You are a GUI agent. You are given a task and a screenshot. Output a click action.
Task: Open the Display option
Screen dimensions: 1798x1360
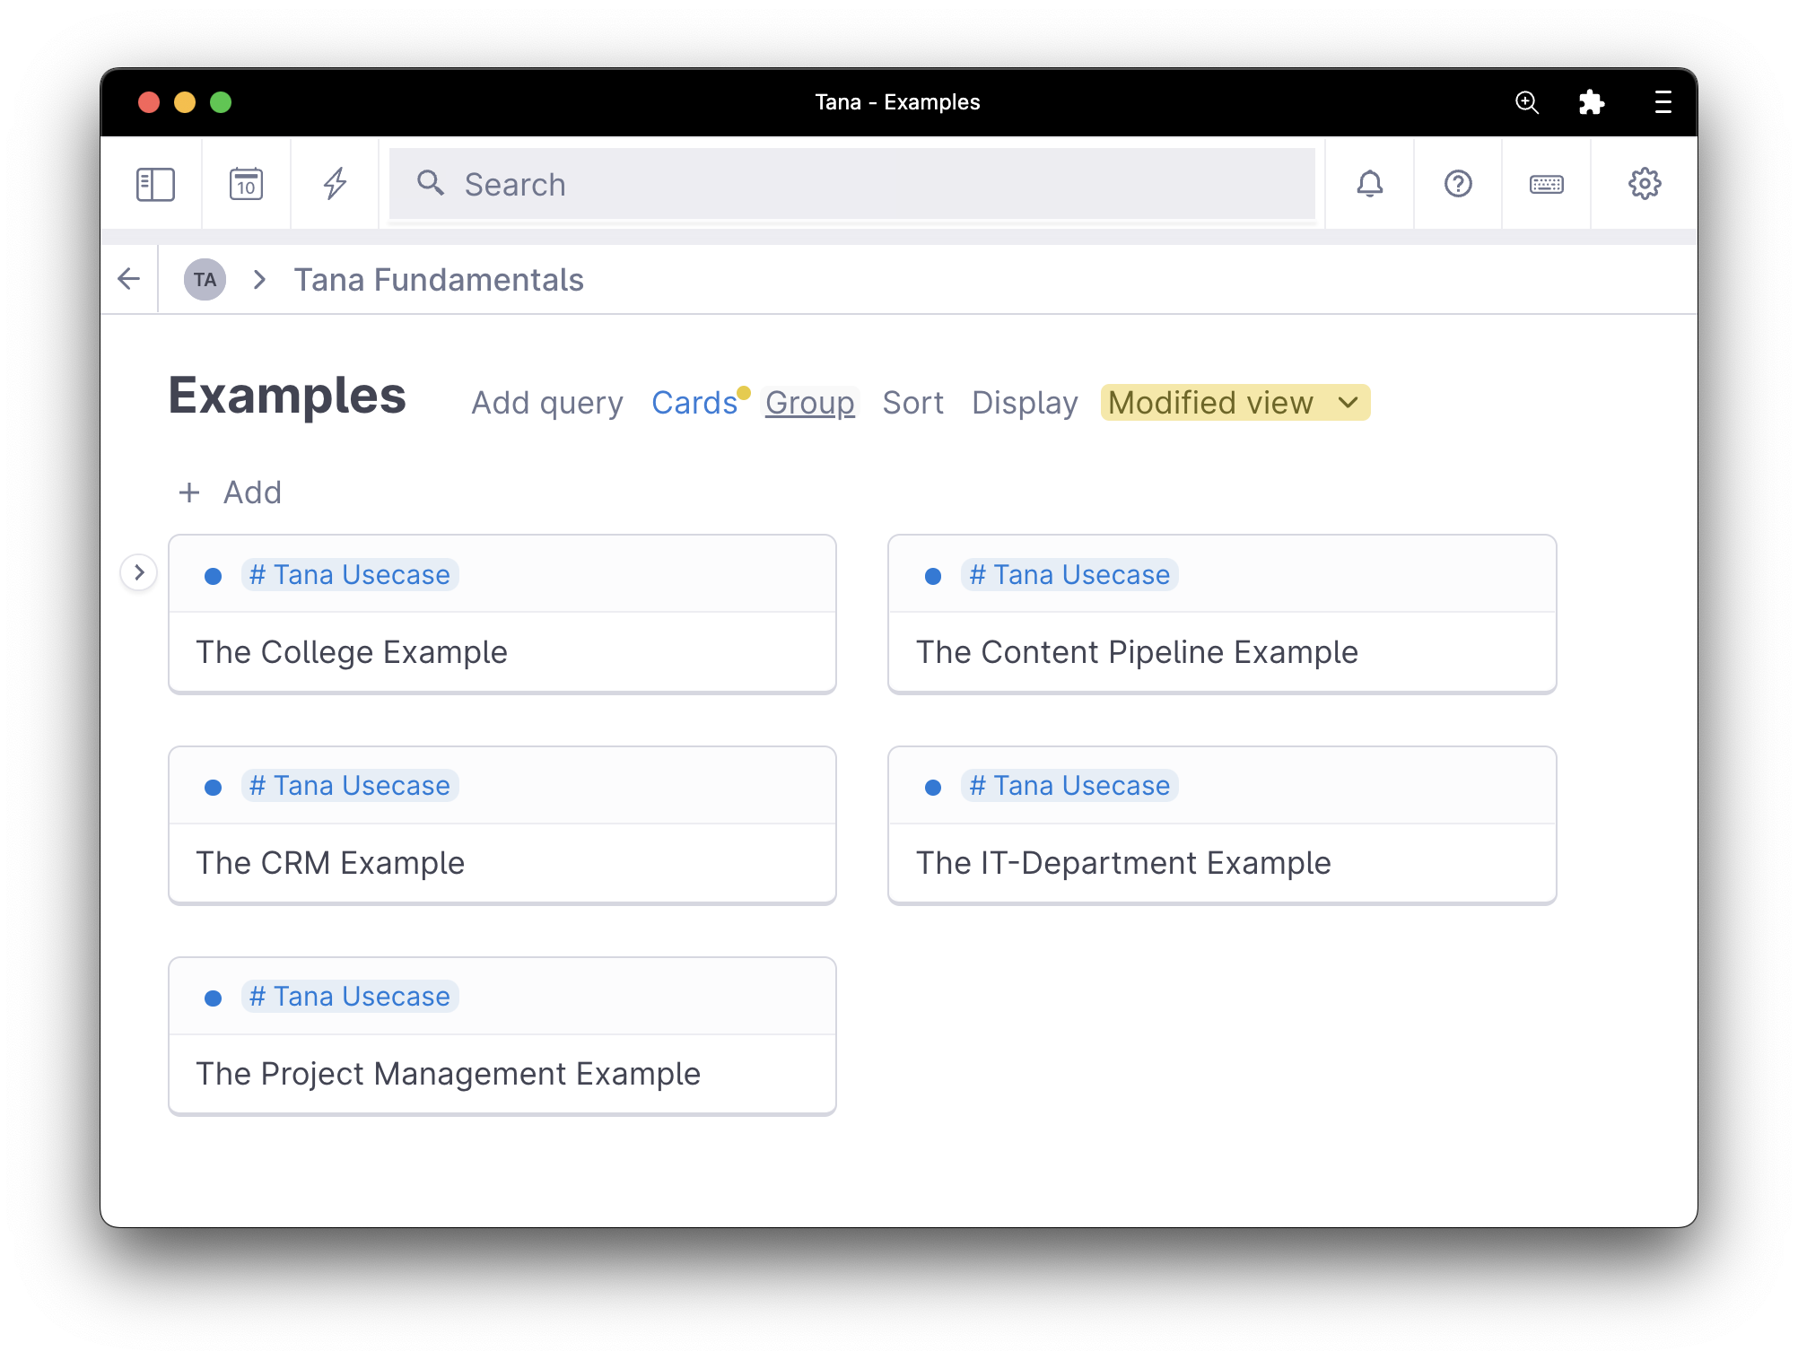pos(1025,403)
